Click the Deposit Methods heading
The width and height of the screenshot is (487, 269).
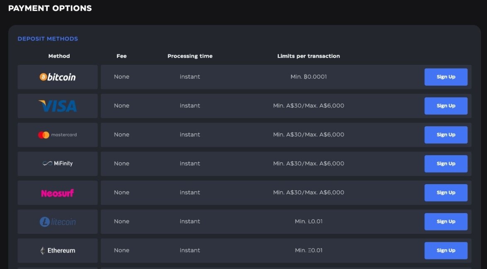pos(48,39)
